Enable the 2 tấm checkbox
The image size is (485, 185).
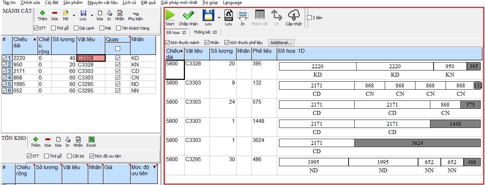(309, 17)
